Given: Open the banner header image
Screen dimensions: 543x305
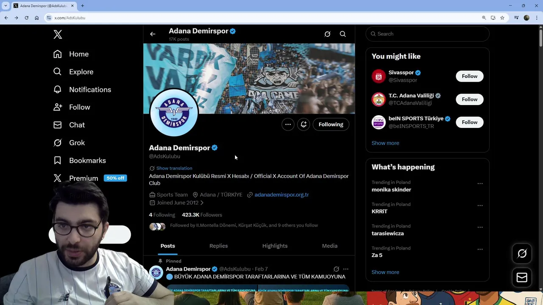Looking at the screenshot, I should point(249,78).
